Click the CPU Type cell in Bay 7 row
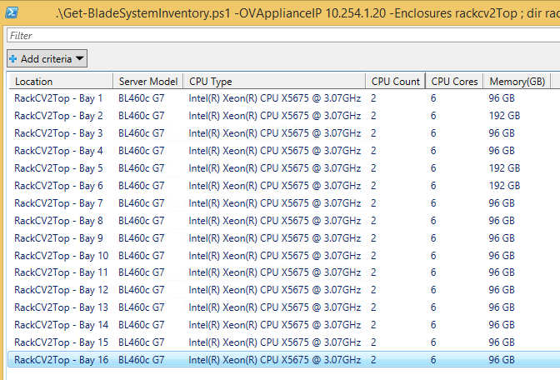The width and height of the screenshot is (560, 380). (275, 203)
